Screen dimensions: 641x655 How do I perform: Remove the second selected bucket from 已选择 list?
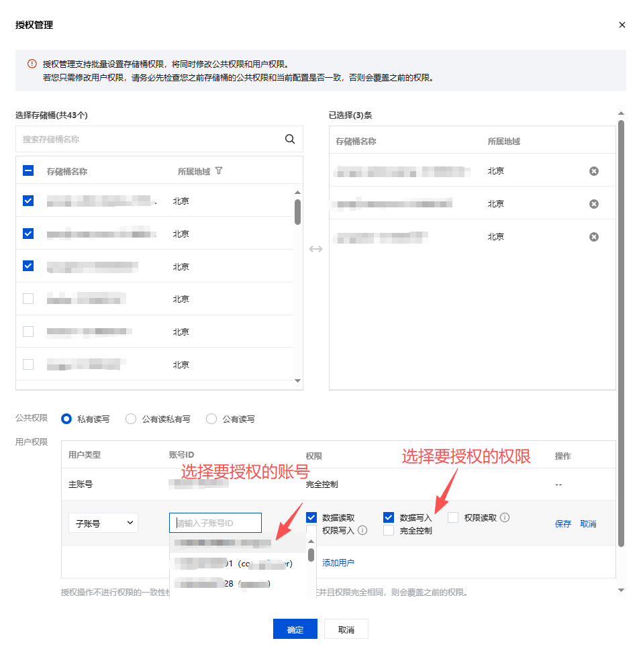(x=593, y=204)
